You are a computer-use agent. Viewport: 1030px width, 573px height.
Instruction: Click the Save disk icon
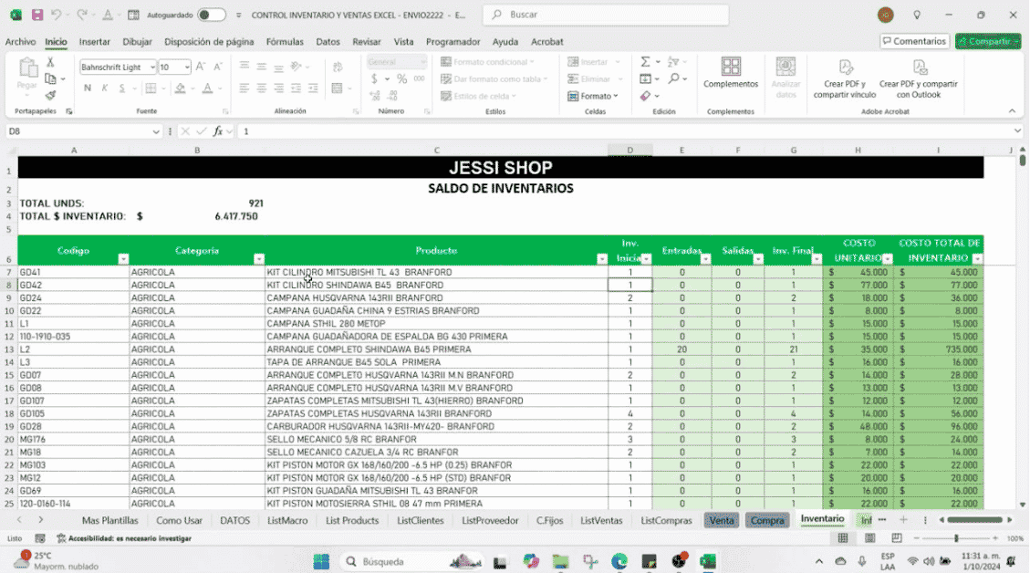pyautogui.click(x=36, y=15)
